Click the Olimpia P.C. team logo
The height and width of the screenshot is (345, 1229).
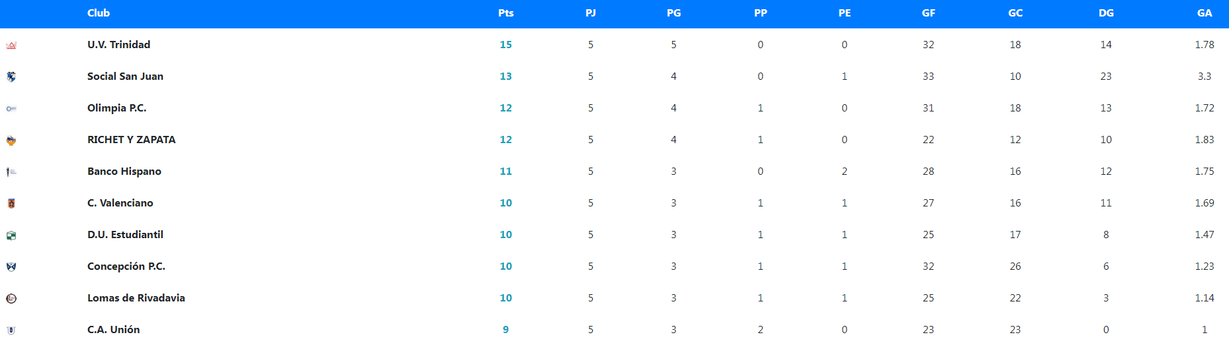(x=11, y=108)
